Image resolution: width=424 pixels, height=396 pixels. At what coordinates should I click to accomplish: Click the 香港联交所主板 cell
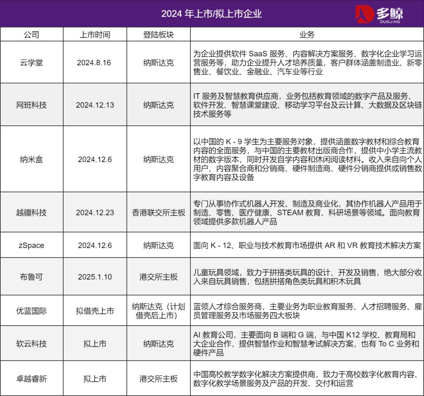click(159, 212)
